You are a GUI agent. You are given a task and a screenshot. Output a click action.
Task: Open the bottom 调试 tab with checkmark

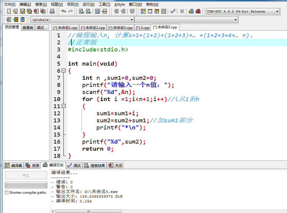coord(74,165)
